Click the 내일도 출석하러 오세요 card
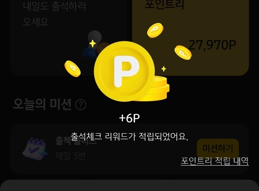This screenshot has width=259, height=191. point(69,38)
